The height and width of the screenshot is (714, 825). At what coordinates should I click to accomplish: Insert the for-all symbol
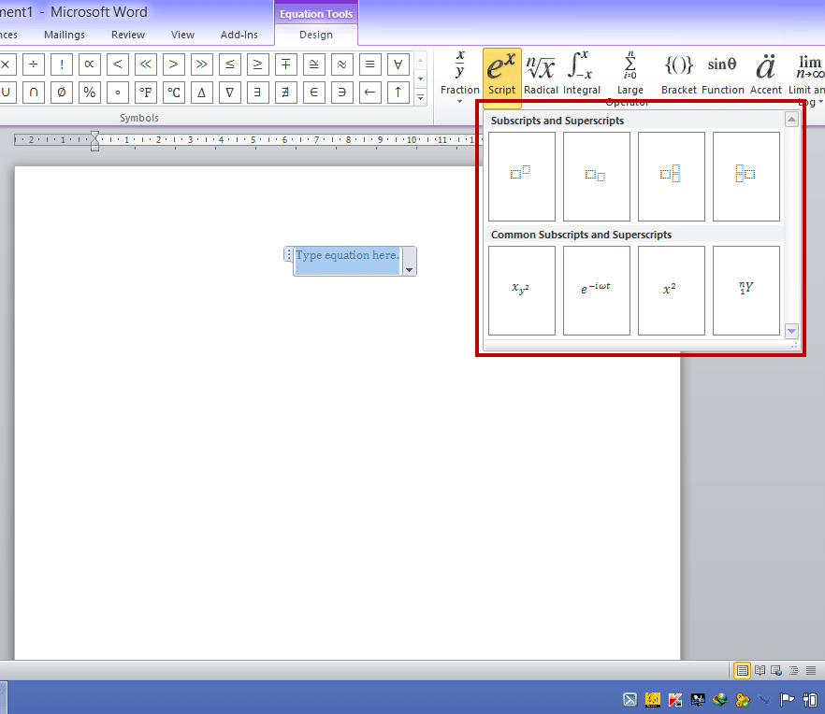pyautogui.click(x=398, y=64)
